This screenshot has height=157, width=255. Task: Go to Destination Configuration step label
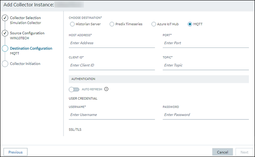click(31, 48)
